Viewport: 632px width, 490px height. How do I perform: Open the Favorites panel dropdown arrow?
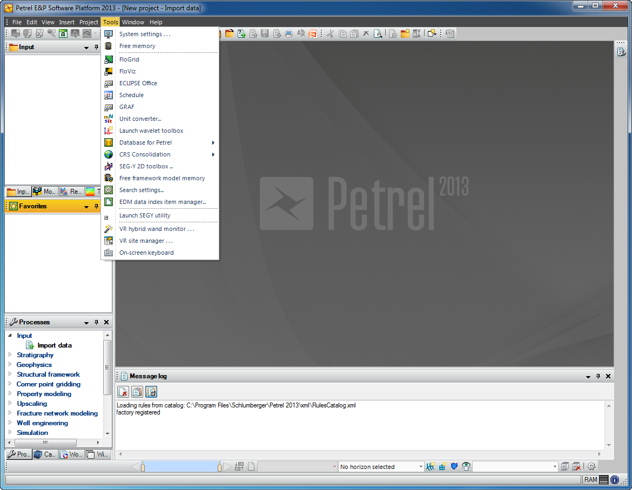86,207
